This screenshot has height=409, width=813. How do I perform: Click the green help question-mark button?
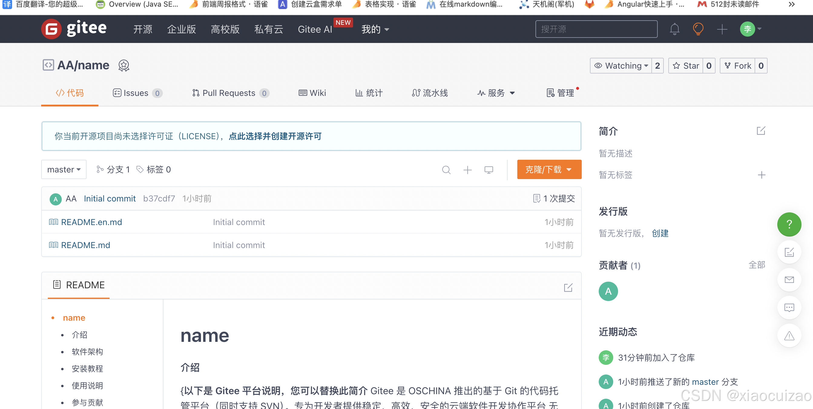click(789, 224)
